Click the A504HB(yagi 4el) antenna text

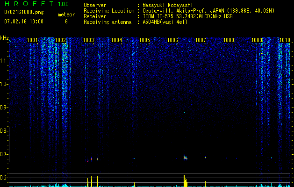tap(165, 22)
